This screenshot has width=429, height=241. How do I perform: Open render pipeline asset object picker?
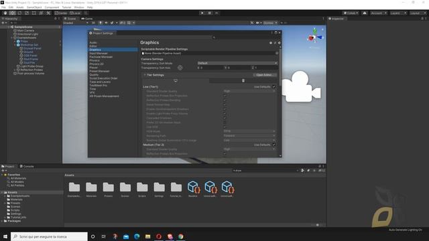point(277,54)
